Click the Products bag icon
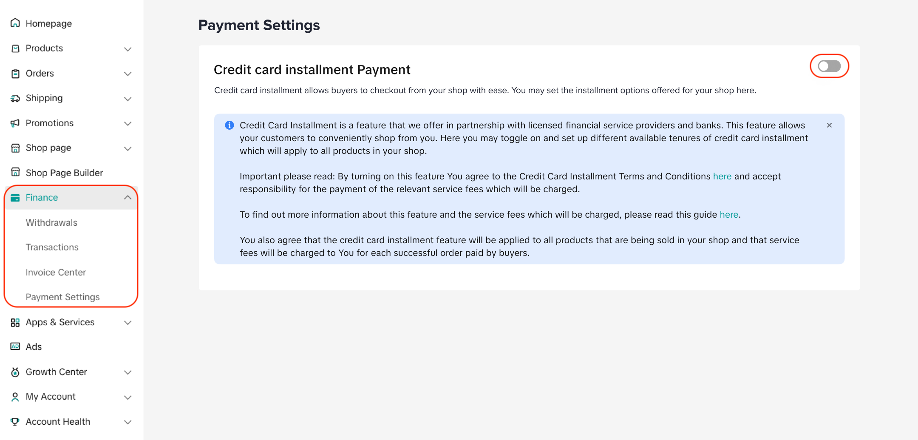Image resolution: width=918 pixels, height=440 pixels. click(x=15, y=48)
